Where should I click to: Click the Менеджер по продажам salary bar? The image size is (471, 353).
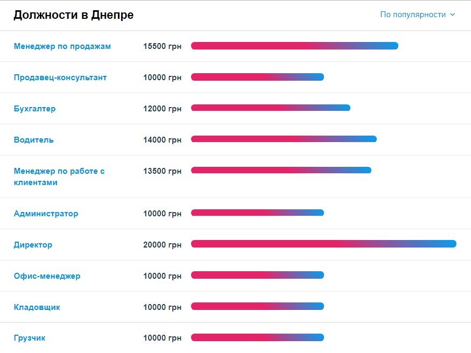(x=294, y=46)
